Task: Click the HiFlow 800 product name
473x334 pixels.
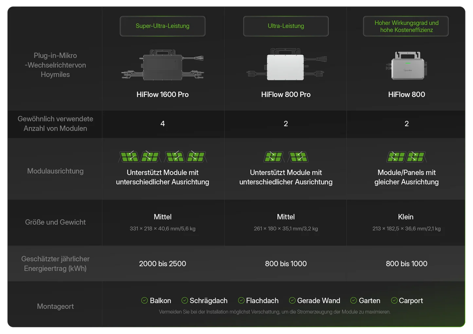Action: 407,94
